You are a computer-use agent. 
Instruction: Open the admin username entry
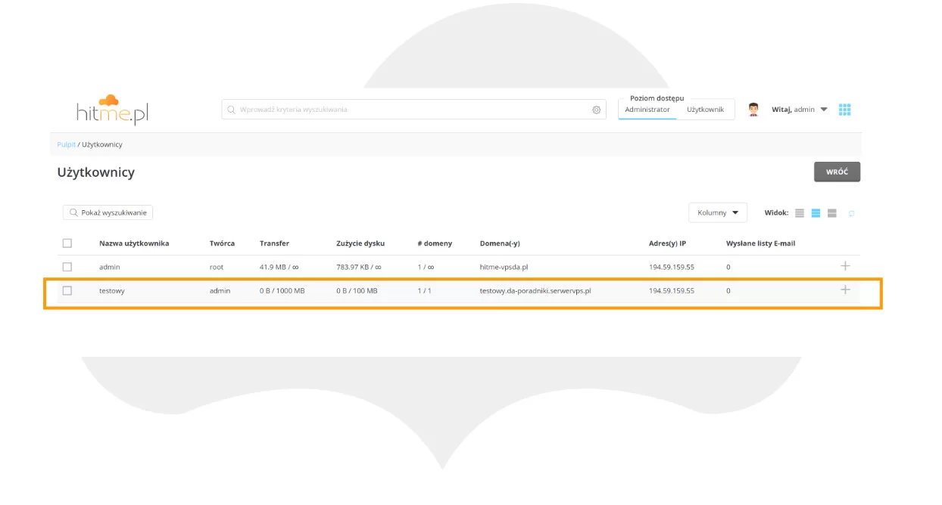pos(110,267)
